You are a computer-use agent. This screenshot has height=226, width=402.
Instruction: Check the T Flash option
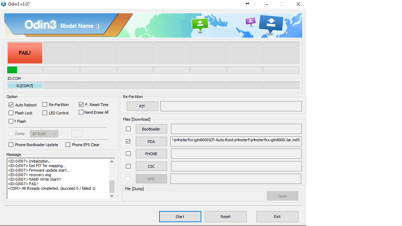(11, 121)
